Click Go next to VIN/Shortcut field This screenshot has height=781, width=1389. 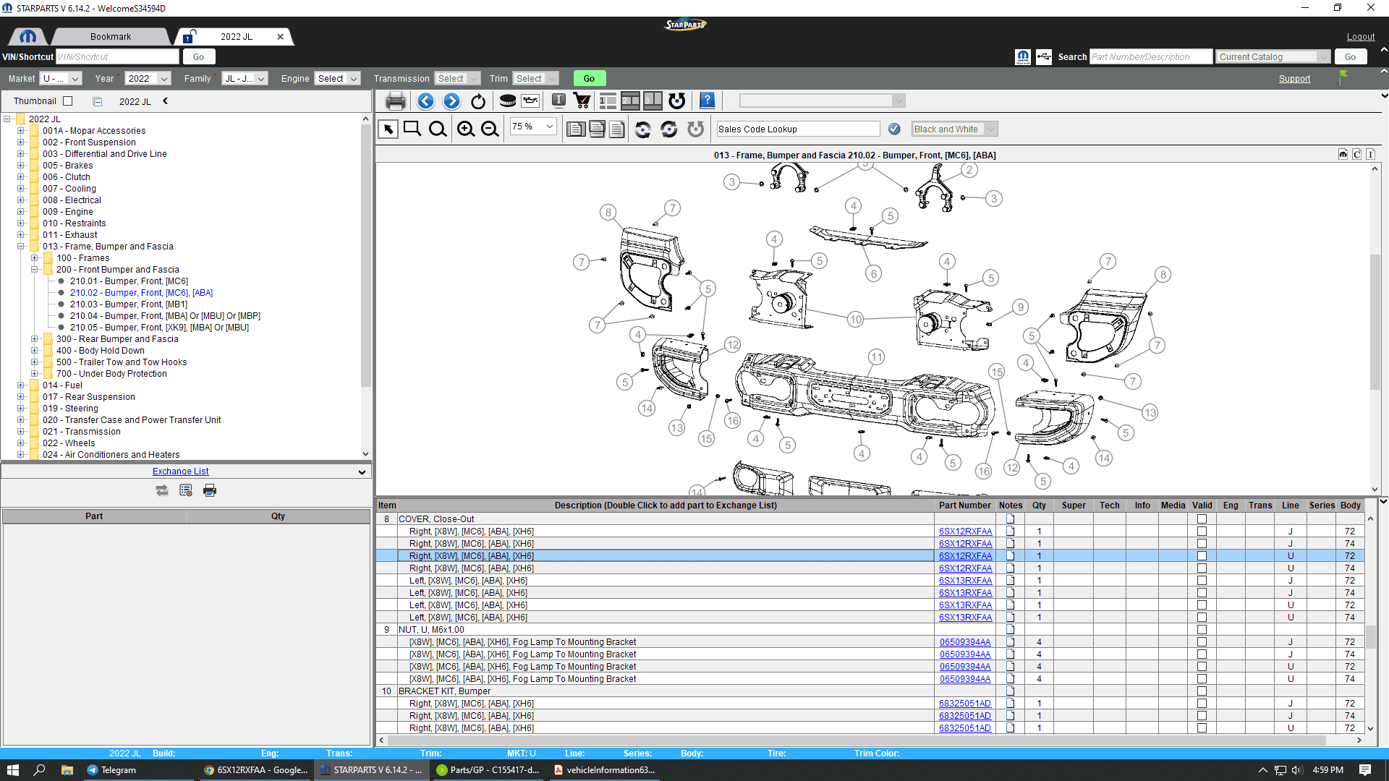pyautogui.click(x=198, y=56)
